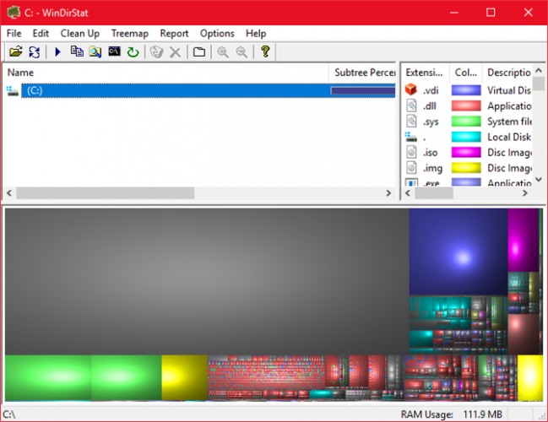
Task: Click the Open folder toolbar icon
Action: pyautogui.click(x=16, y=52)
